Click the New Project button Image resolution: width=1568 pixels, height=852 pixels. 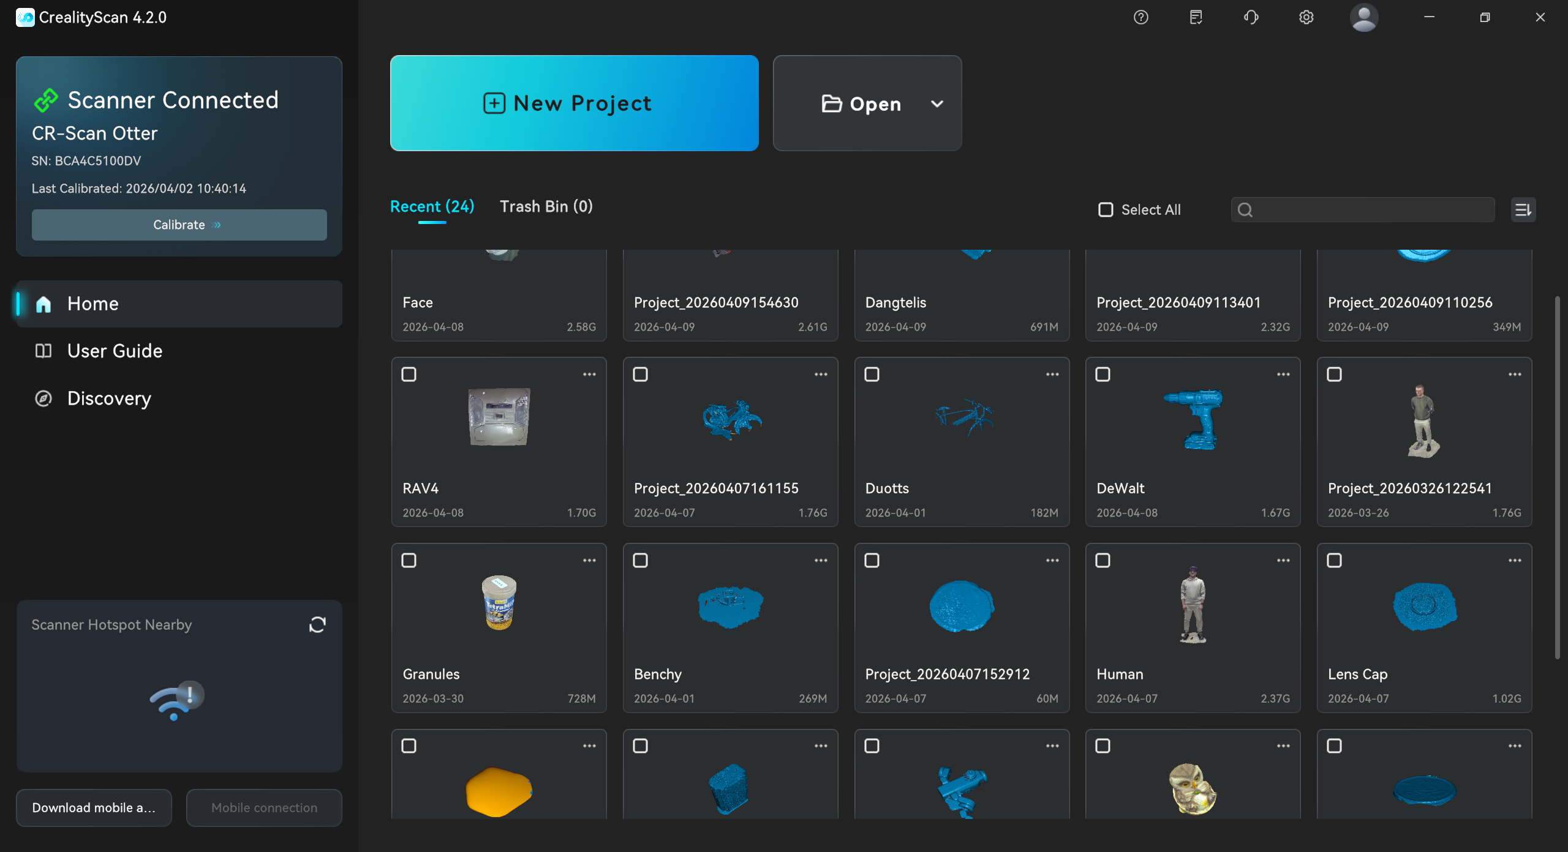coord(574,103)
